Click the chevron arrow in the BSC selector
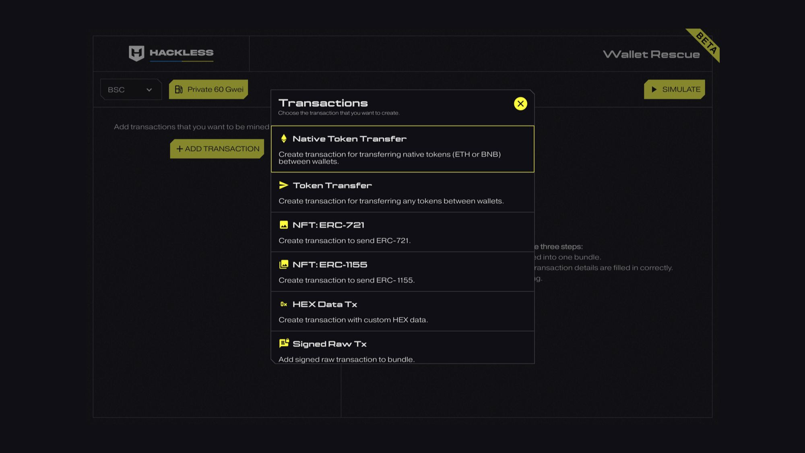The height and width of the screenshot is (453, 805). click(149, 90)
